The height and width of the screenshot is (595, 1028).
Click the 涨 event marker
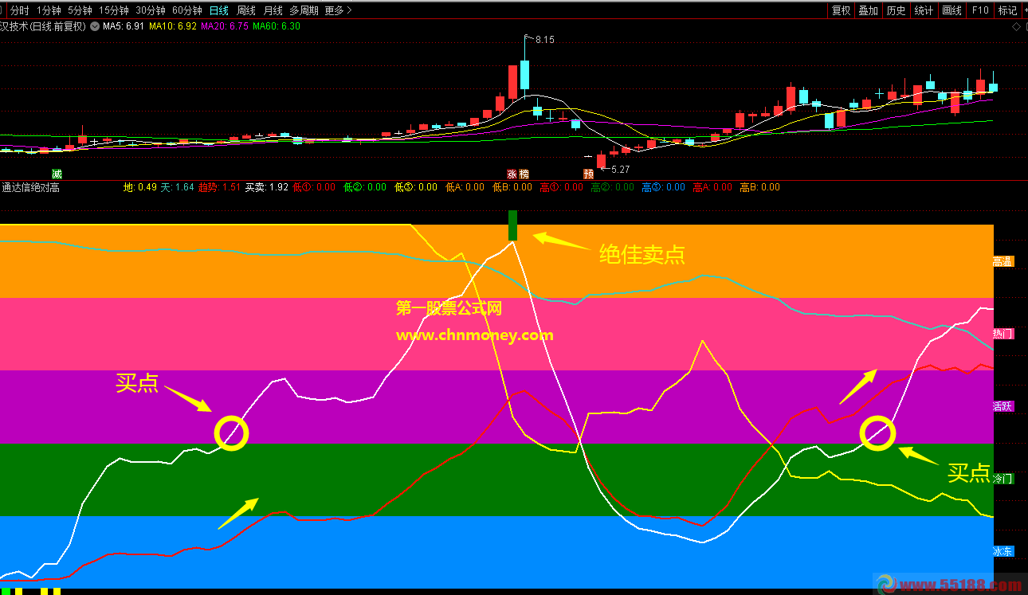[512, 174]
